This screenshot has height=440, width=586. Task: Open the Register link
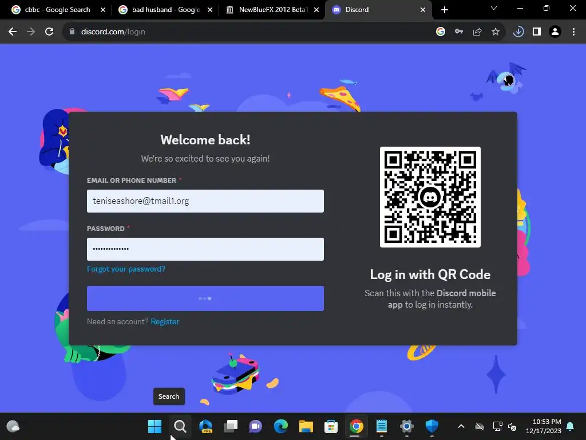tap(165, 321)
